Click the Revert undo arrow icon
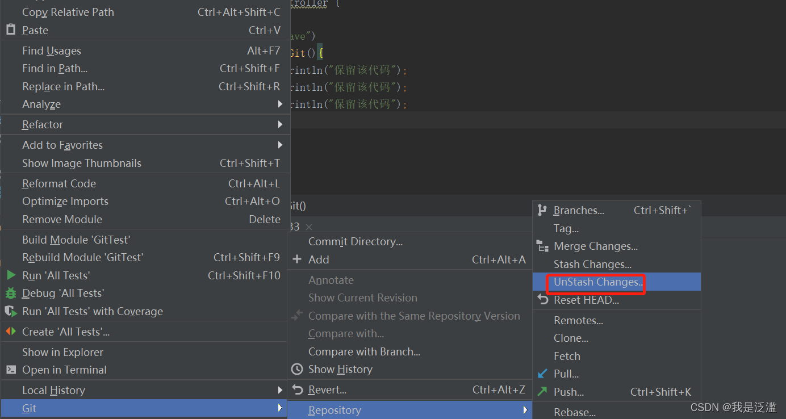 (297, 389)
